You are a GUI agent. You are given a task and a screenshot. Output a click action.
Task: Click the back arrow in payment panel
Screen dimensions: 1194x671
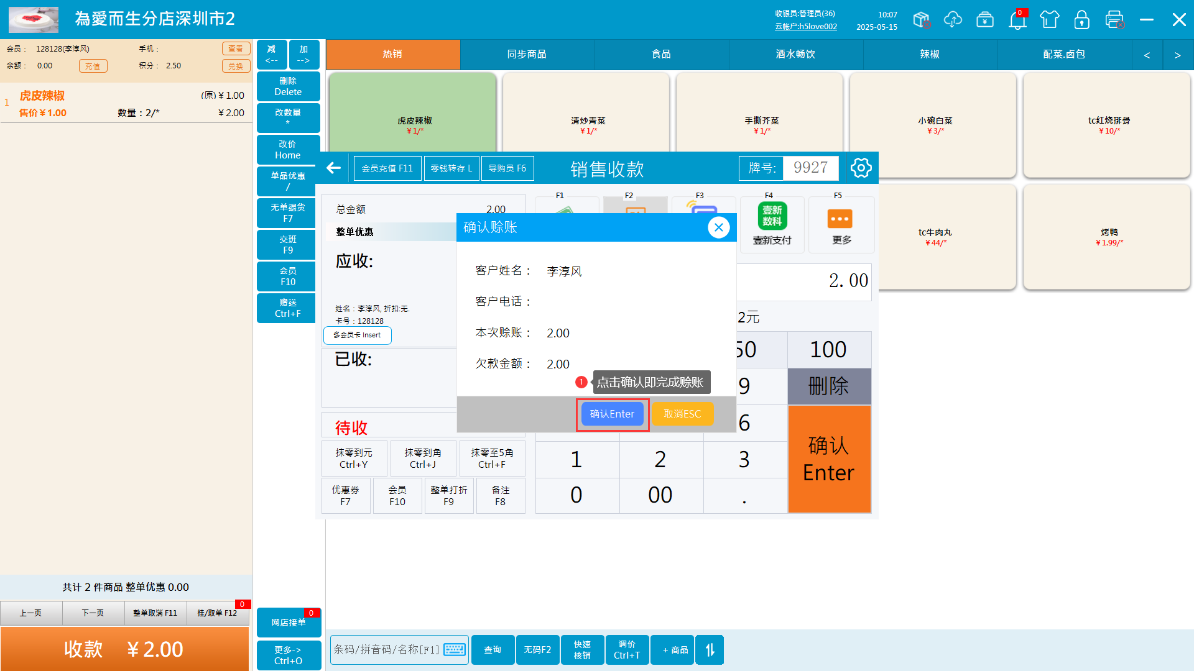(334, 168)
